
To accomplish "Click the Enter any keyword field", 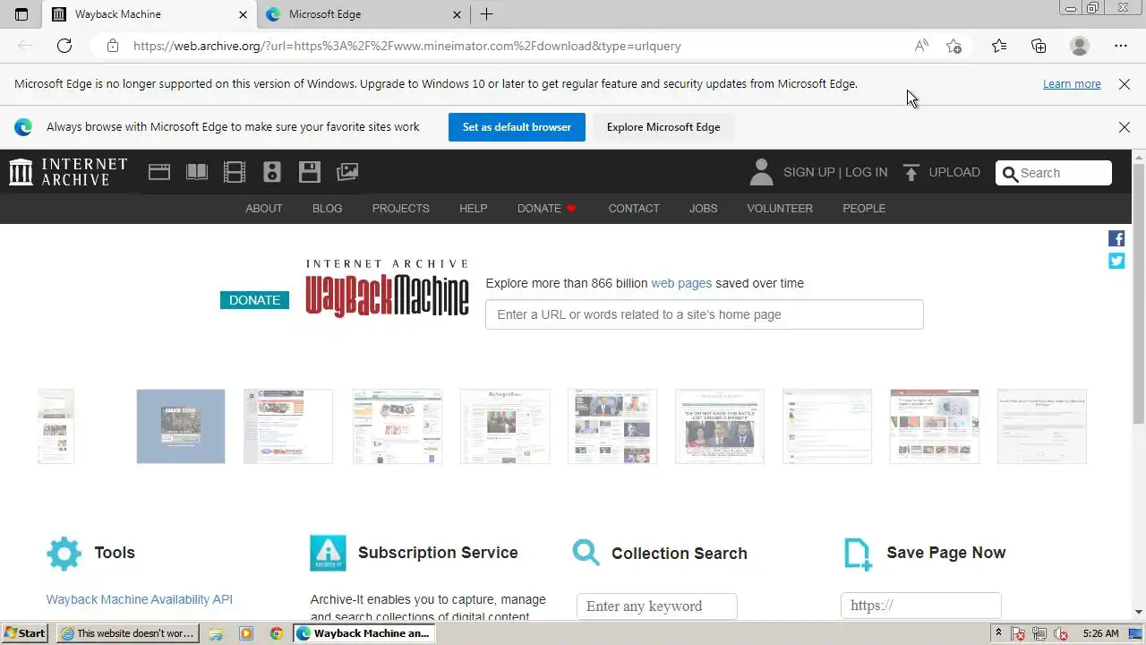I will 656,606.
